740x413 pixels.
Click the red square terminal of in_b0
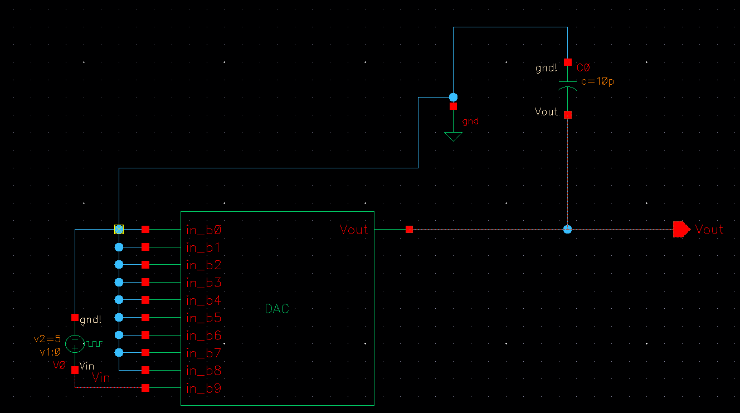145,229
